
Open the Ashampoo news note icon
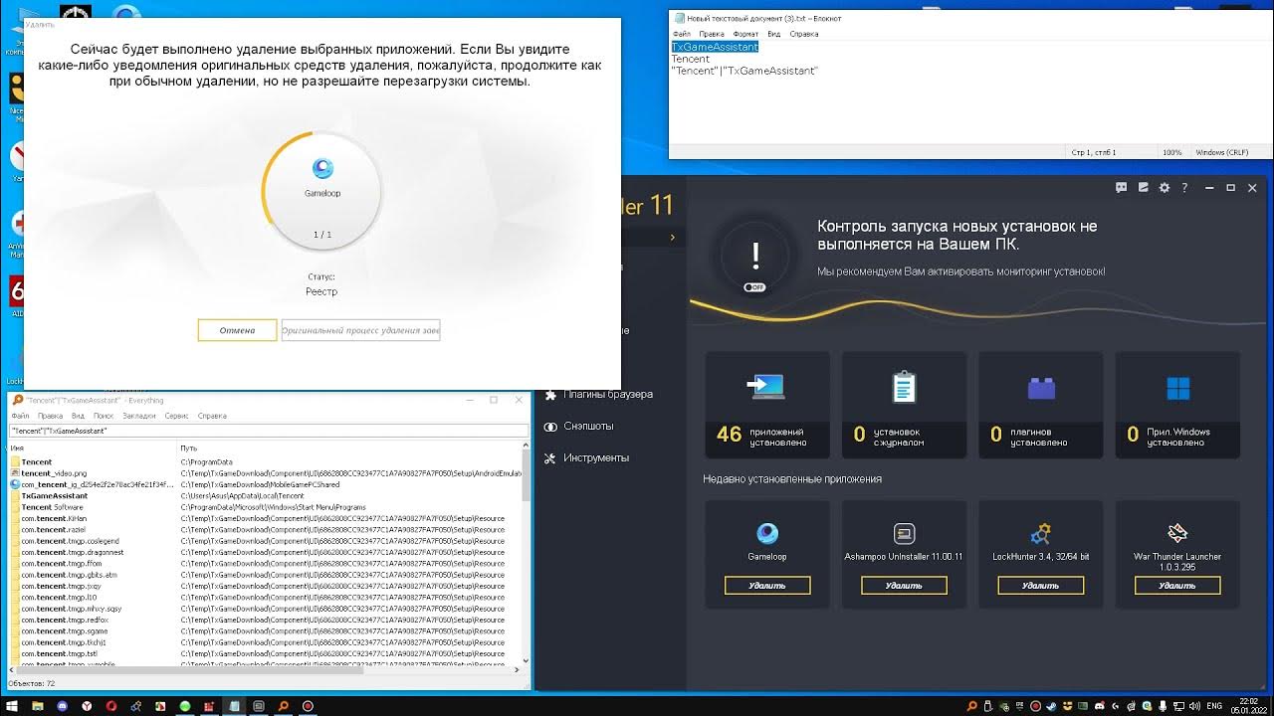click(x=1144, y=187)
